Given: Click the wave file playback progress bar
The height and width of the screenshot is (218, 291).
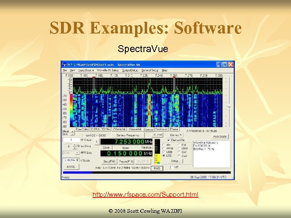Looking at the screenshot, I should click(147, 173).
